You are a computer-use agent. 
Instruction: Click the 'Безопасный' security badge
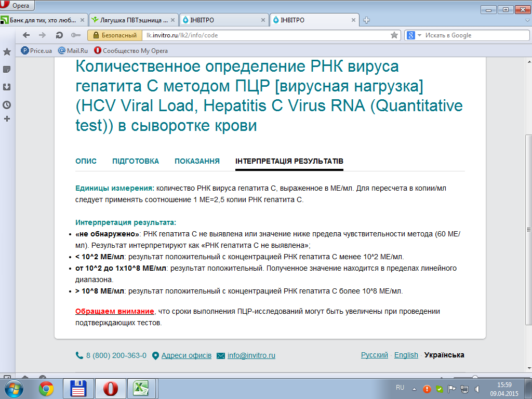click(x=115, y=35)
